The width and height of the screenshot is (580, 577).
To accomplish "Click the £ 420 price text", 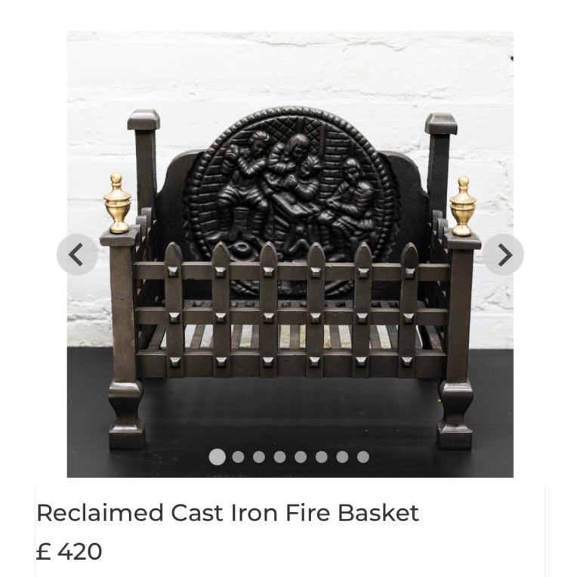I will (x=69, y=551).
